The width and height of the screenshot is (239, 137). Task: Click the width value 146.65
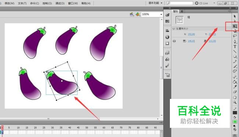191,41
